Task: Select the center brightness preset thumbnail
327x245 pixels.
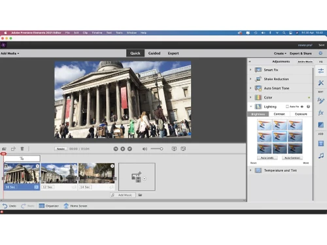Action: pos(280,137)
